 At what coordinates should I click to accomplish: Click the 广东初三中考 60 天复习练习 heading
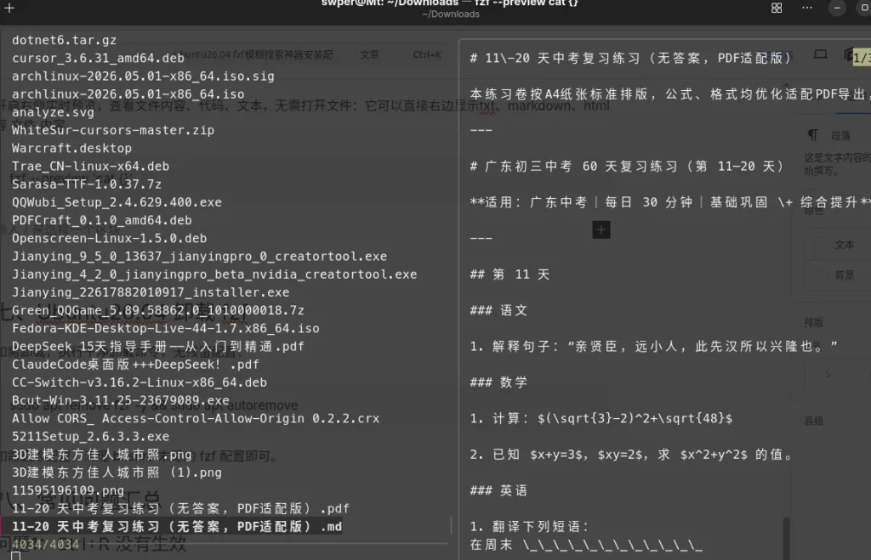(x=627, y=166)
